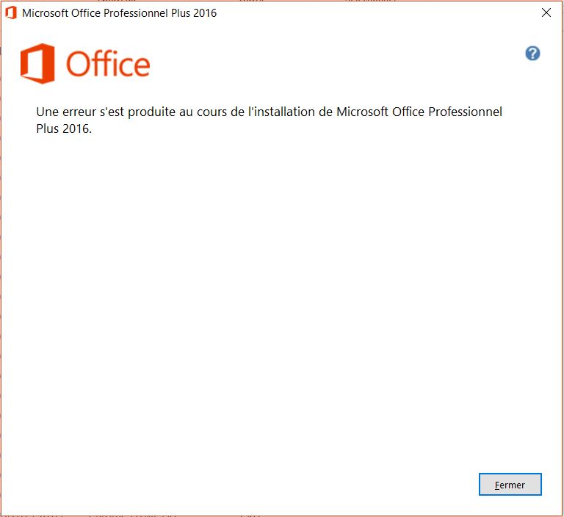Click the title text "Microsoft Office Professionnel Plus 2016"
This screenshot has height=517, width=564.
[x=120, y=13]
